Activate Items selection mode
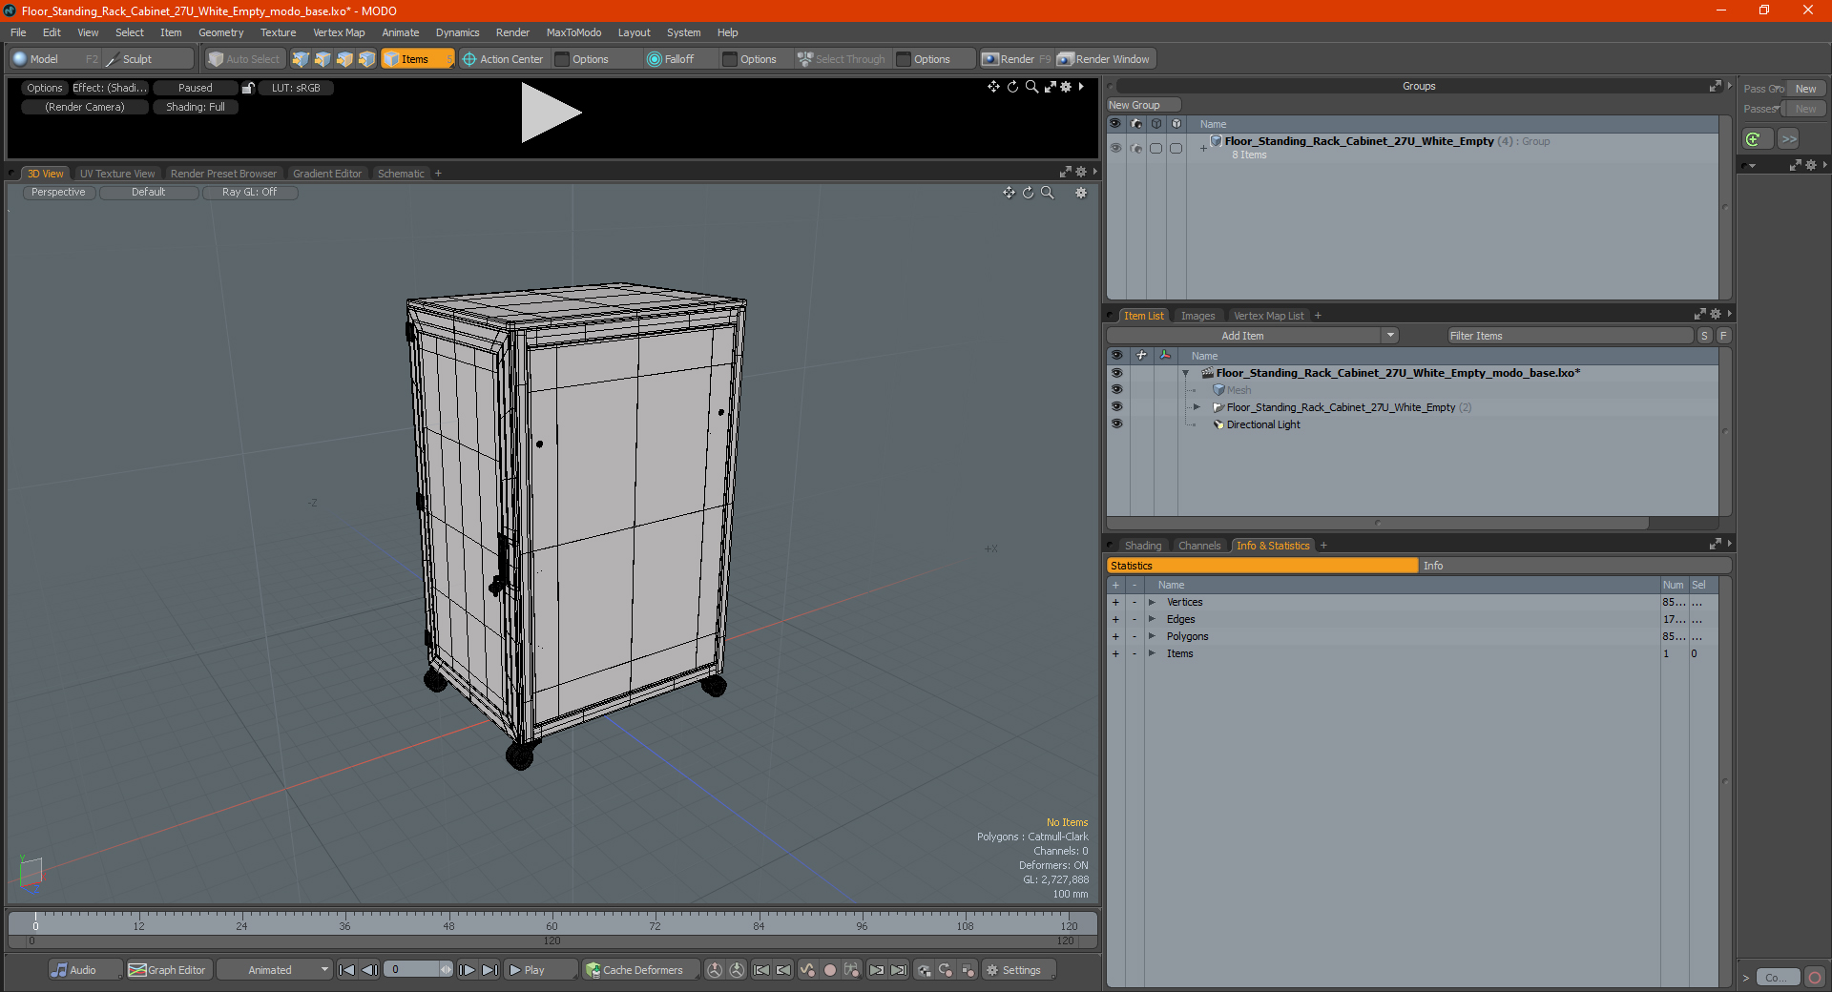The width and height of the screenshot is (1832, 992). coord(417,59)
